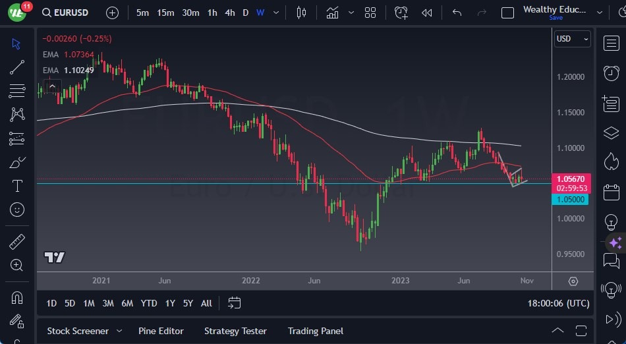Toggle Magnet mode in left toolbar
Viewport: 626px width, 344px height.
point(17,297)
